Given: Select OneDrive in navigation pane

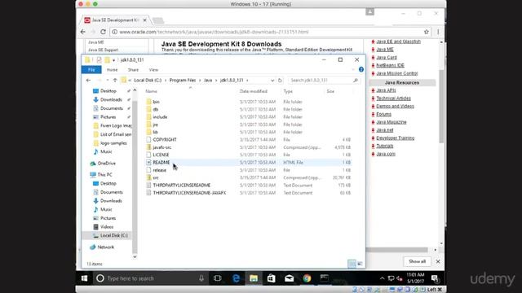Looking at the screenshot, I should pyautogui.click(x=106, y=164).
